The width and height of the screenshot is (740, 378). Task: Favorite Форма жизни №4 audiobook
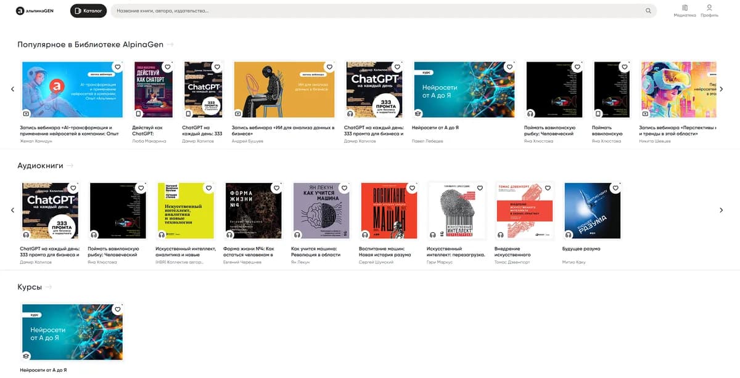276,188
